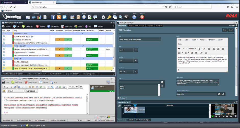Open the Area dropdown showing Sports
Screen dimensions: 240x128
point(128,50)
